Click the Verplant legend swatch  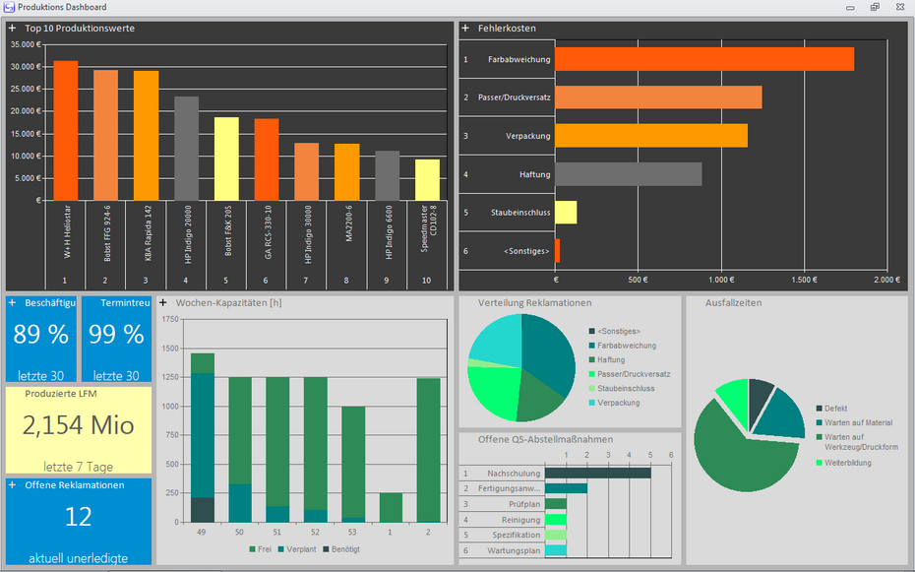pyautogui.click(x=280, y=549)
